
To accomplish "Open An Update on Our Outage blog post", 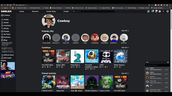I will (x=7, y=48).
